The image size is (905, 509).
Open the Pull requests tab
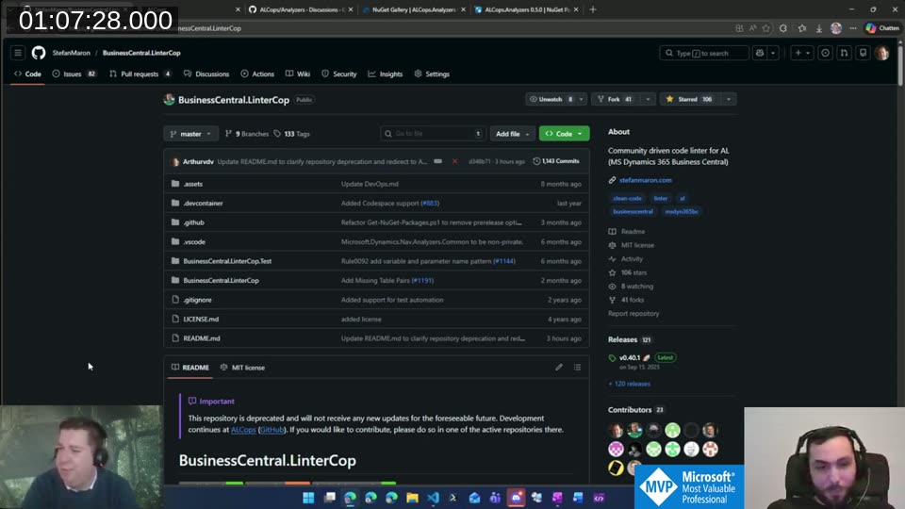click(140, 74)
